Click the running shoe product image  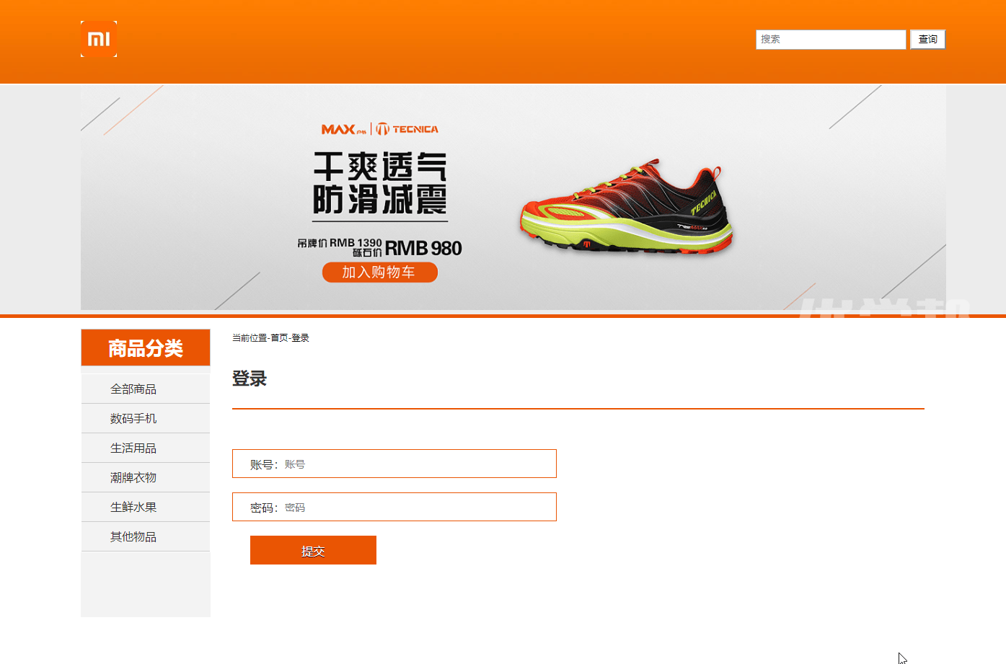(626, 208)
